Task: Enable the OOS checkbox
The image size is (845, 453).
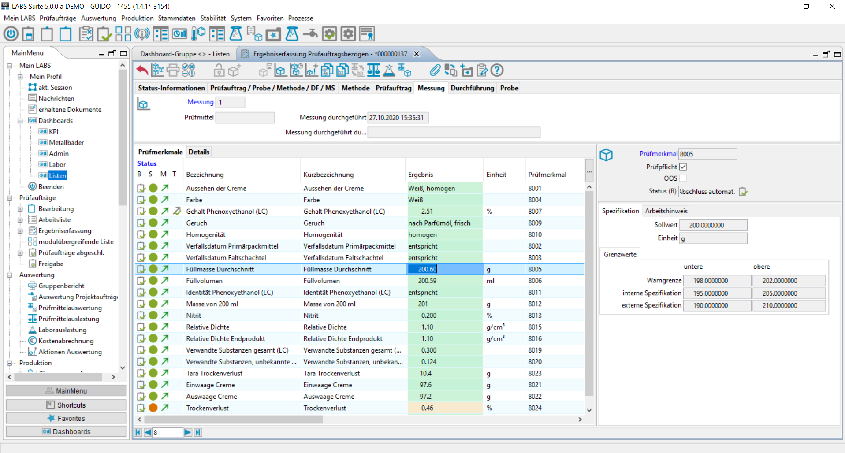Action: coord(683,178)
